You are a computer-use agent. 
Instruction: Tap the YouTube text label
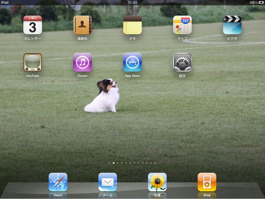pos(32,76)
